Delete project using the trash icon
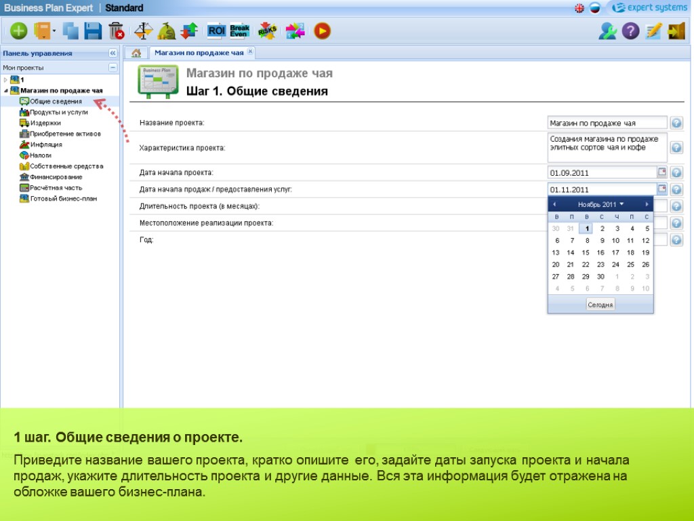The width and height of the screenshot is (694, 521). click(116, 31)
